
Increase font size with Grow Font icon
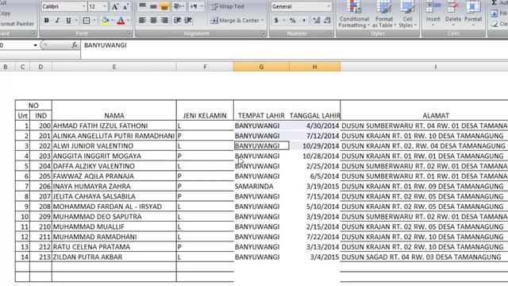[x=115, y=6]
